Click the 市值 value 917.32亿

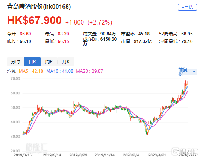point(143,41)
